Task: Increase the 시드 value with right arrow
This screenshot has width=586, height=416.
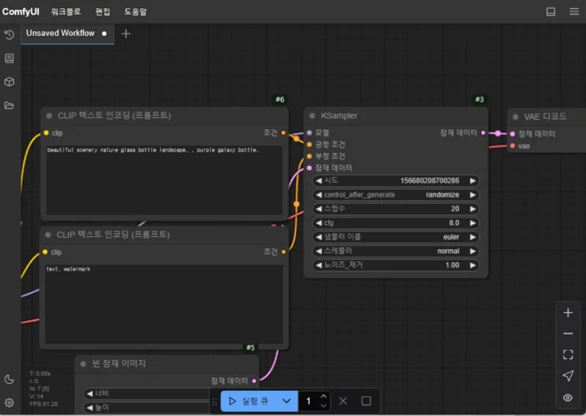Action: [473, 181]
